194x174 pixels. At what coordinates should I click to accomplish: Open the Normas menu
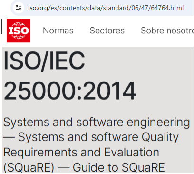(58, 31)
